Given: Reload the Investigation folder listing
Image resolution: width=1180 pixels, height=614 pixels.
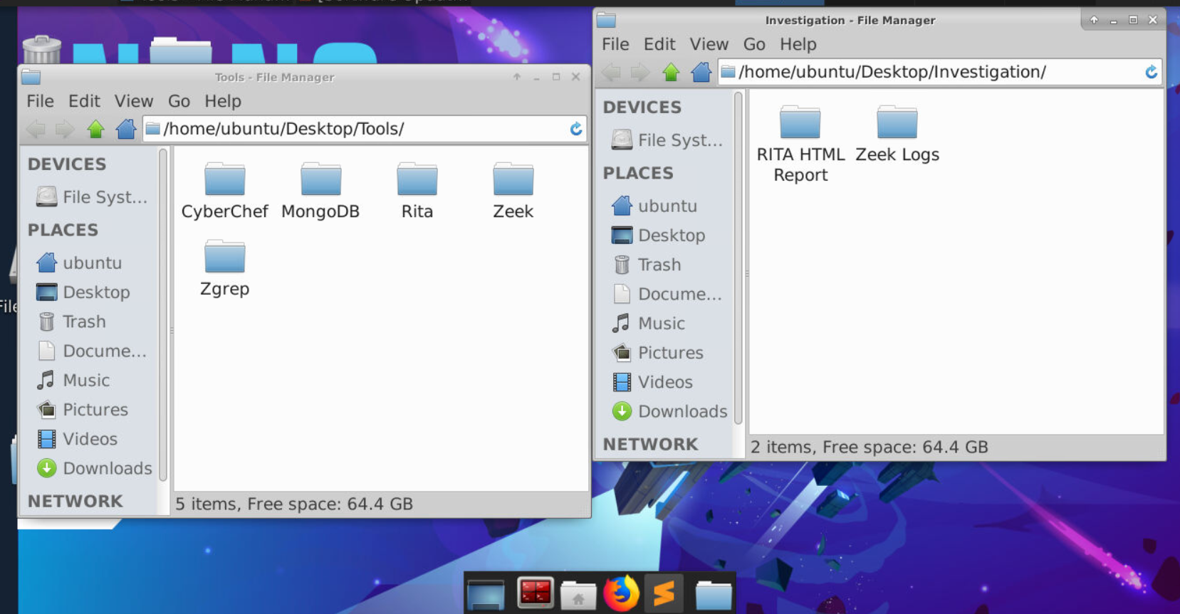Looking at the screenshot, I should [x=1152, y=72].
